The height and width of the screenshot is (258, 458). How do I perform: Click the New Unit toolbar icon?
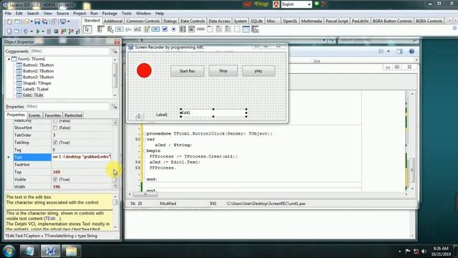coord(9,21)
